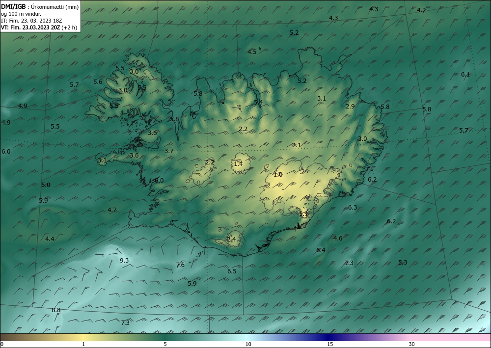Select the 'VT: Fim. 23.03.2023 20Z (+2 h)' line
This screenshot has width=491, height=348.
coord(39,27)
